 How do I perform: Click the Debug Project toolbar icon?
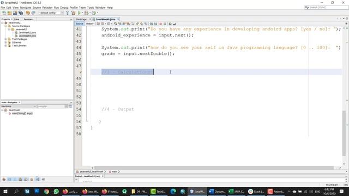click(86, 13)
